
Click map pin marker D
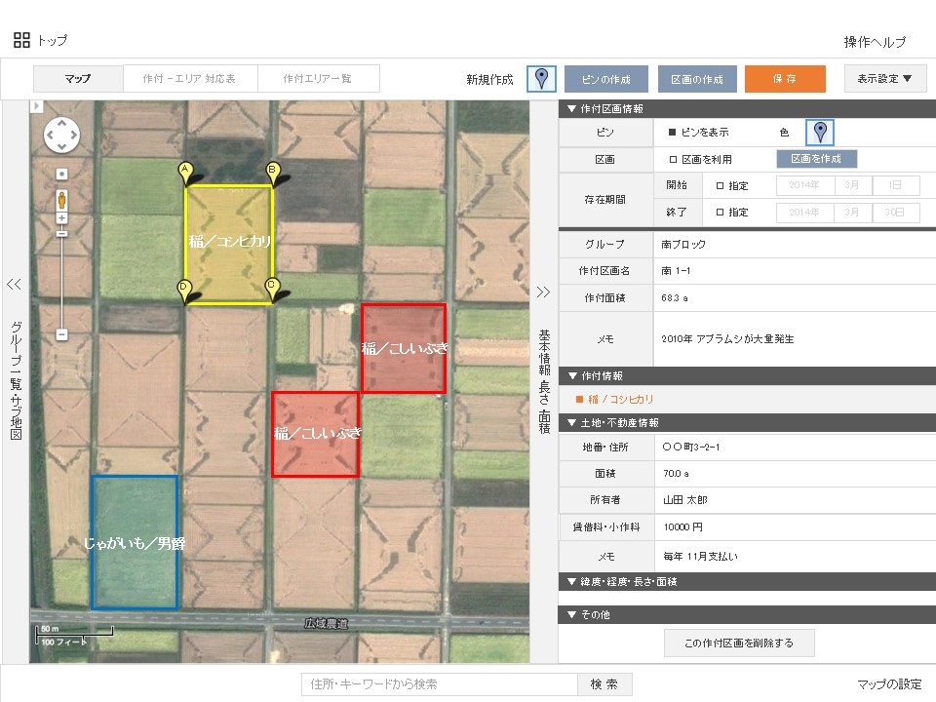pos(185,290)
